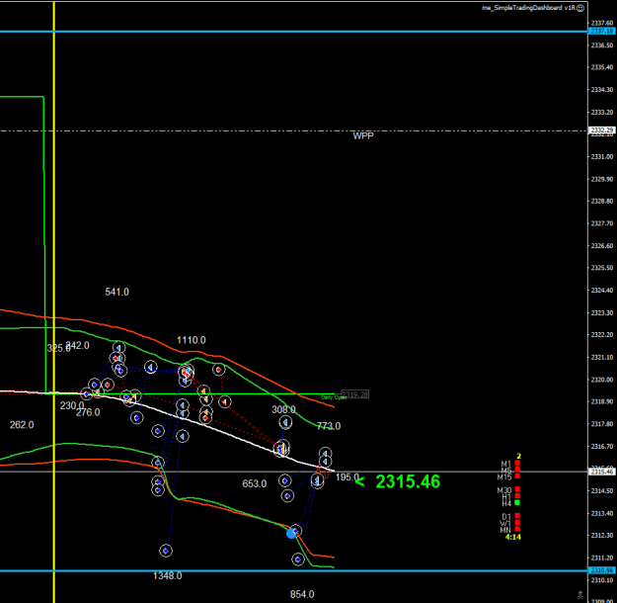The width and height of the screenshot is (617, 603).
Task: Select the M5 red trend square
Action: [x=517, y=470]
